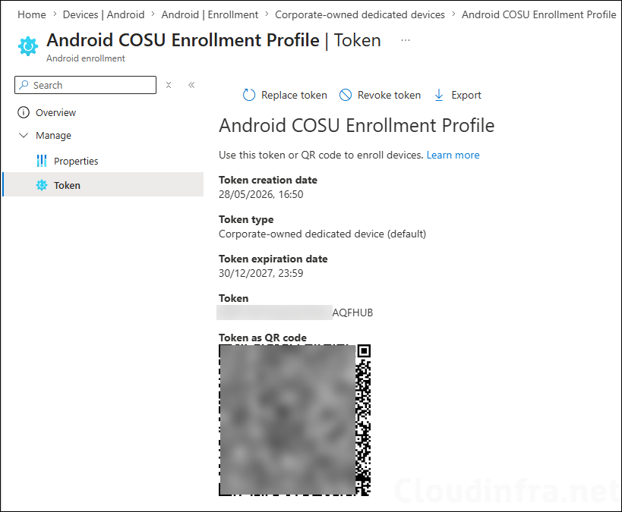Click the Revoke token prohibited icon

tap(346, 95)
